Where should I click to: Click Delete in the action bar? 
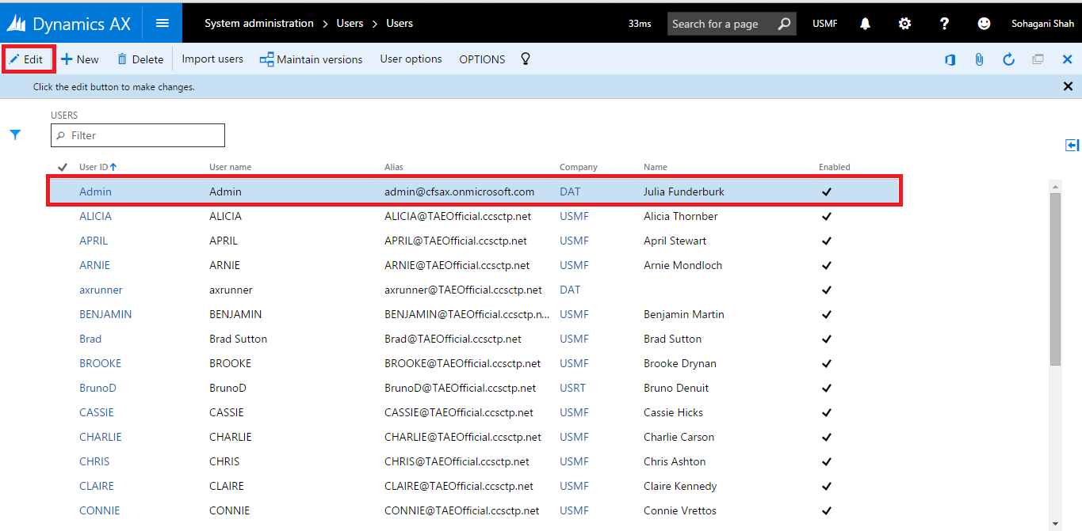pyautogui.click(x=140, y=59)
